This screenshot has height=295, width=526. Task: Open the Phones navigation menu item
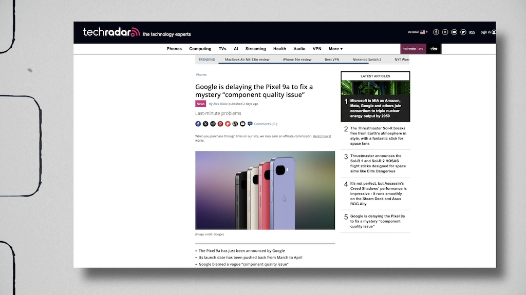click(174, 49)
